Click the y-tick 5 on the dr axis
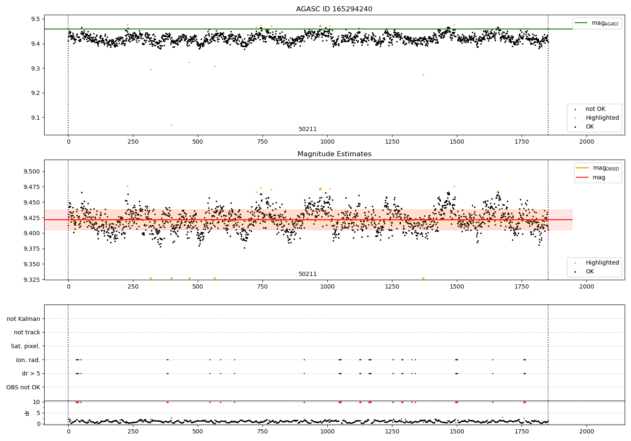The width and height of the screenshot is (631, 441). (x=38, y=413)
